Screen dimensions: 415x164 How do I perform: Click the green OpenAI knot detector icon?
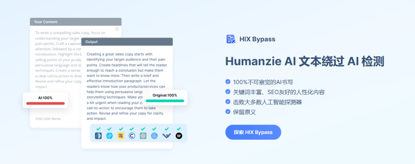[143, 136]
